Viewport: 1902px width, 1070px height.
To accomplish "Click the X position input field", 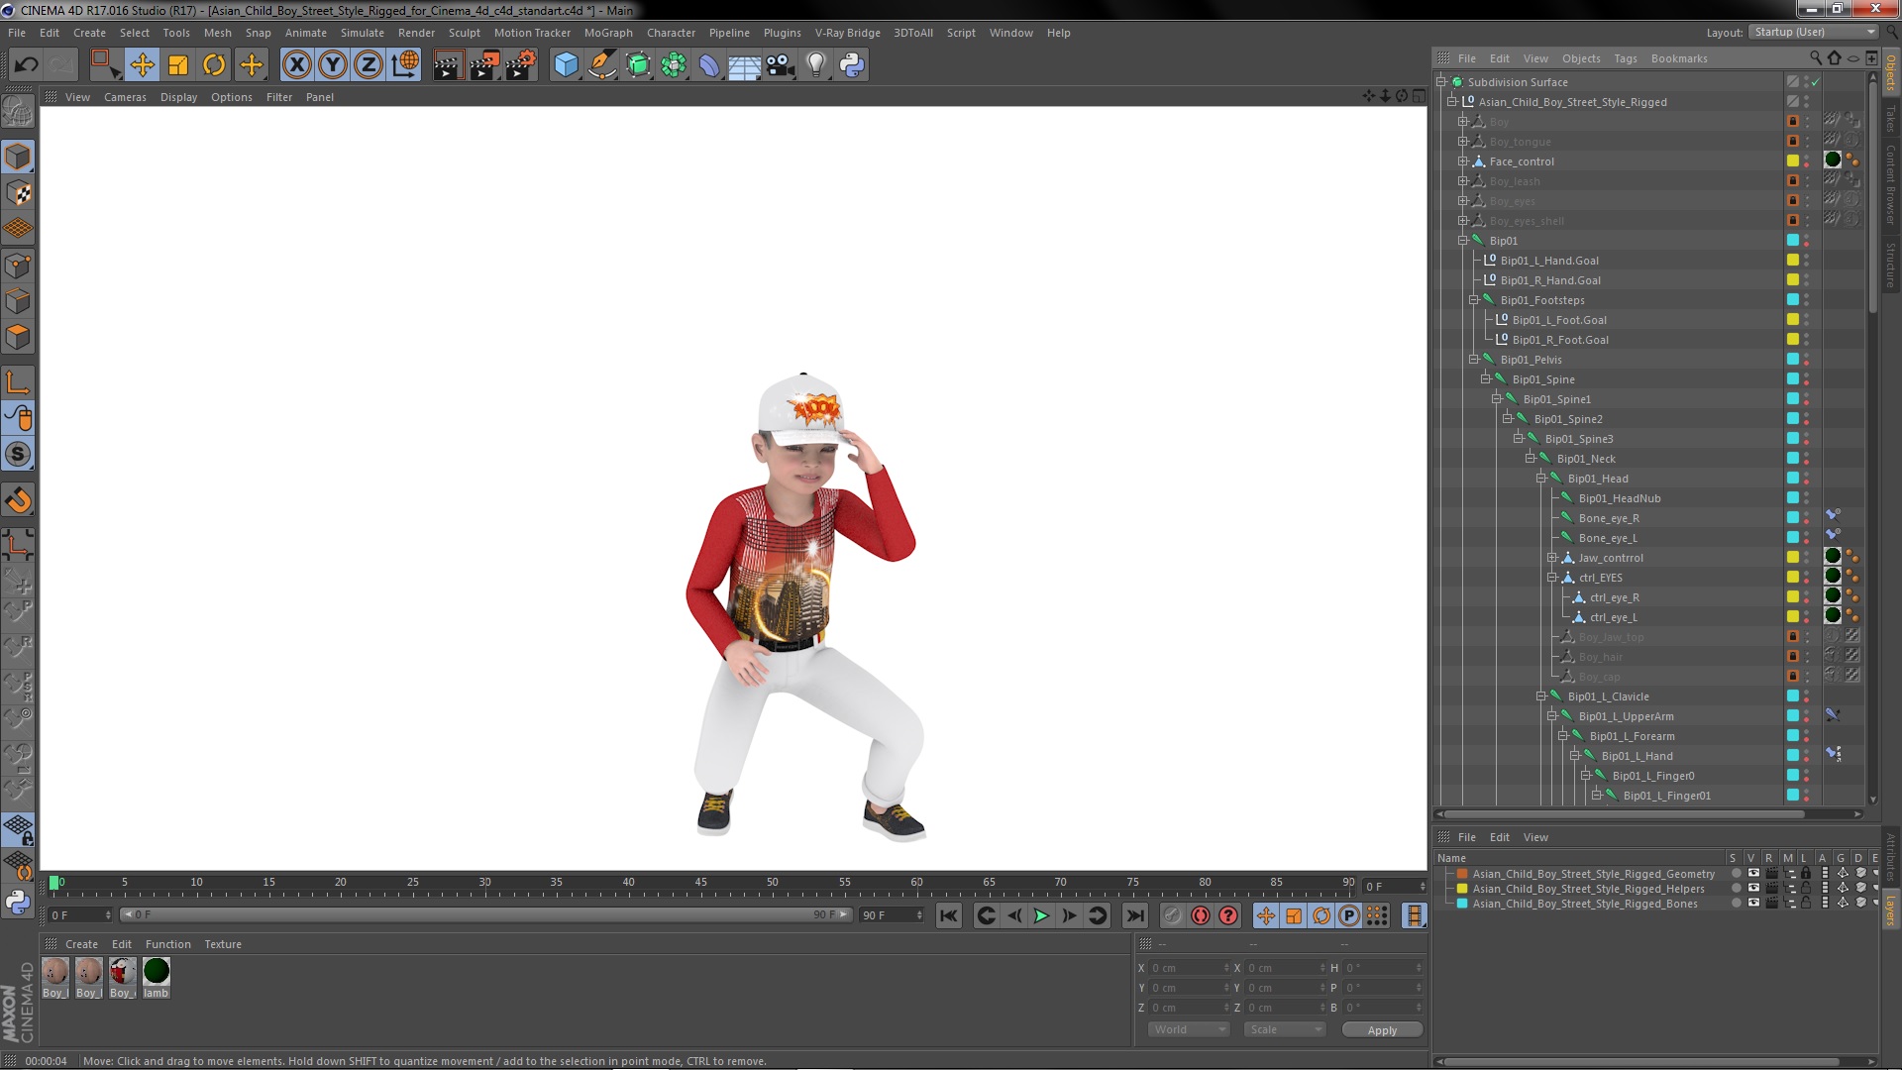I will 1187,968.
